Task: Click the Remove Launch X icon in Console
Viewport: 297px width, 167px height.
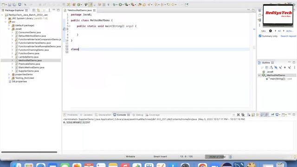Action: click(x=238, y=115)
